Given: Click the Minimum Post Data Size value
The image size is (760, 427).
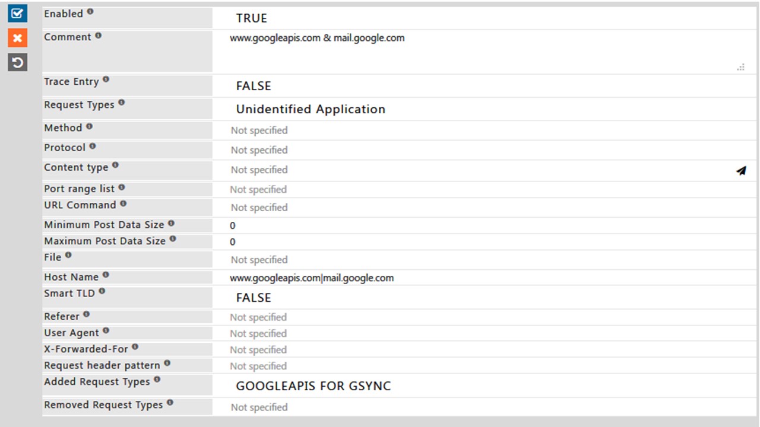Looking at the screenshot, I should [233, 225].
